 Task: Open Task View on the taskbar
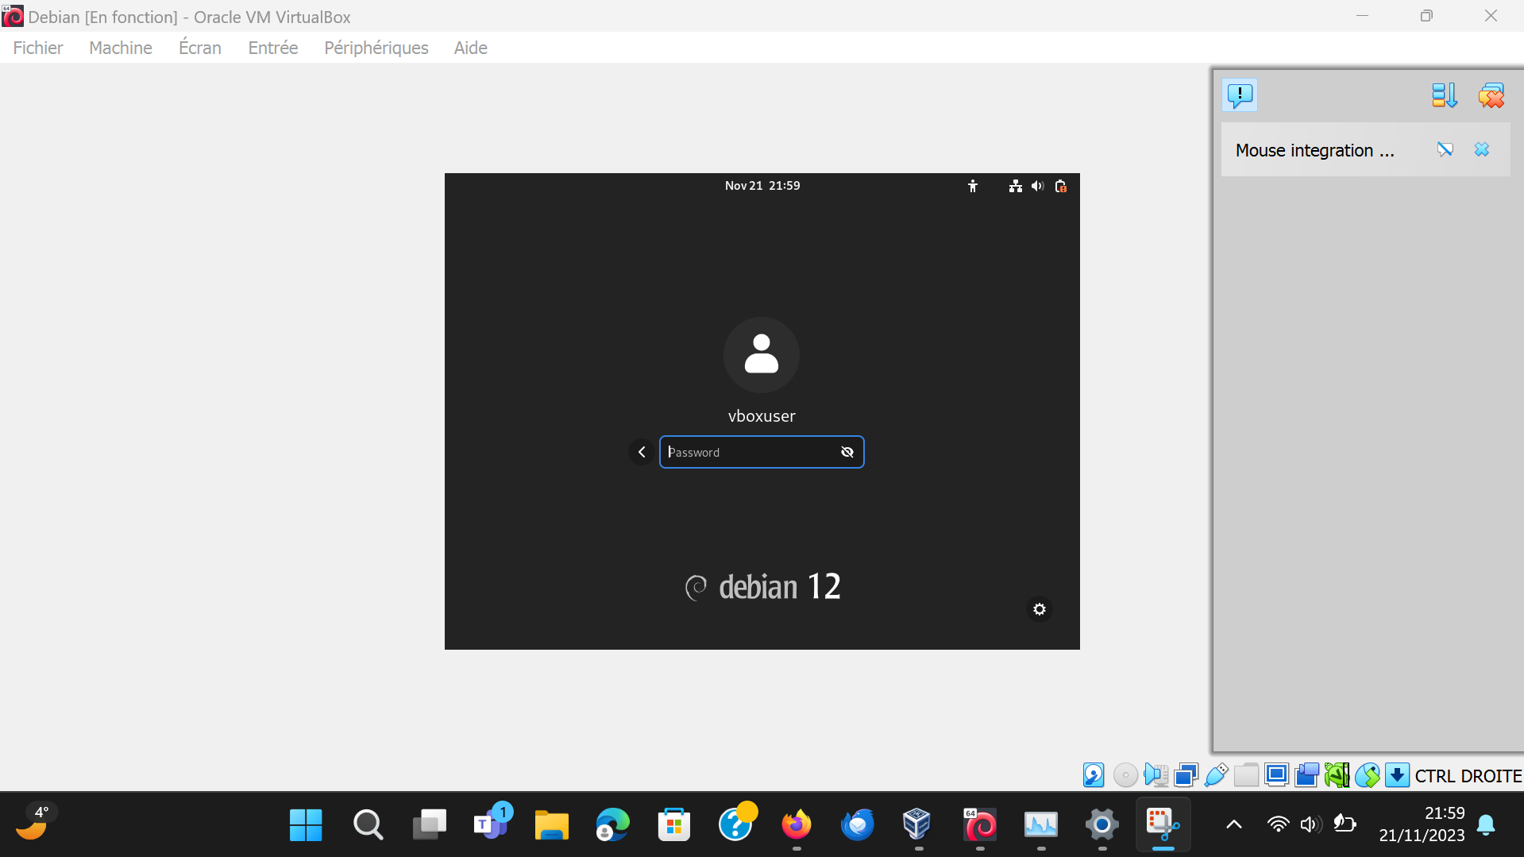pos(430,825)
